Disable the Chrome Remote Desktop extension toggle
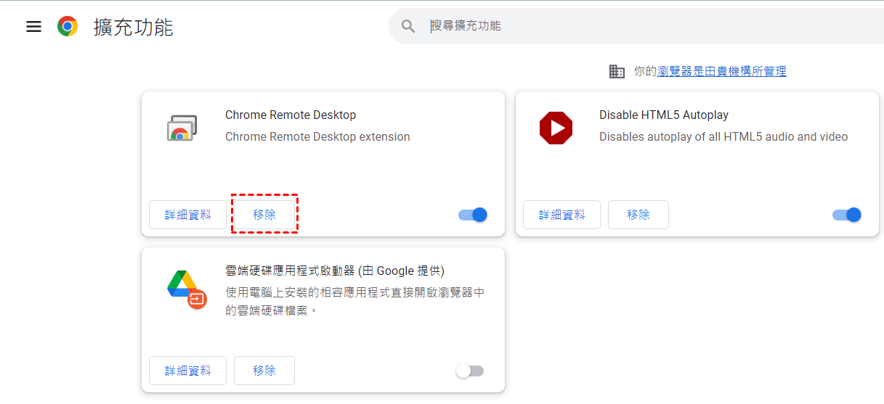This screenshot has height=404, width=884. click(473, 215)
